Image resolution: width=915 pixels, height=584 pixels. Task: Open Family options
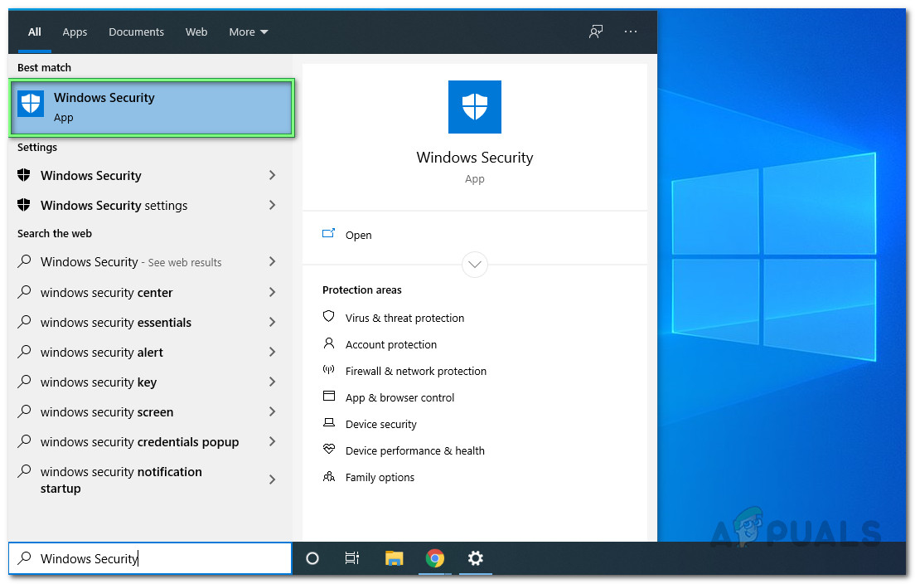tap(380, 478)
